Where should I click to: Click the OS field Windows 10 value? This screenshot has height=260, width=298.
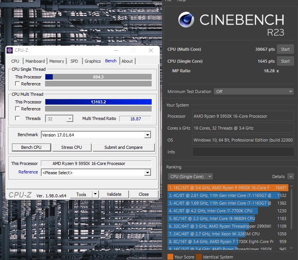(x=243, y=140)
